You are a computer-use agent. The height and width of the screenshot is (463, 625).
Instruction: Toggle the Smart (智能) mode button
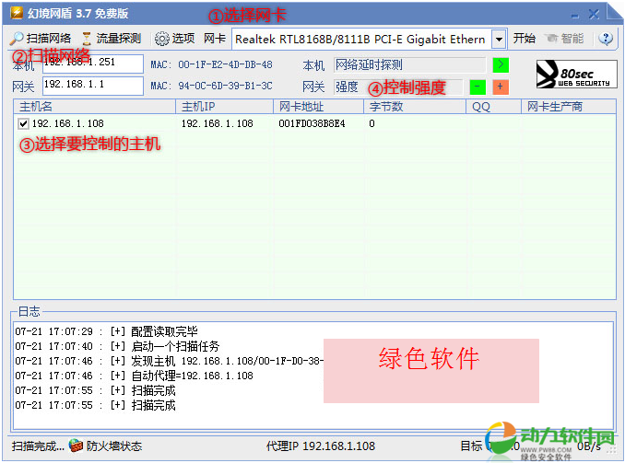pos(563,39)
